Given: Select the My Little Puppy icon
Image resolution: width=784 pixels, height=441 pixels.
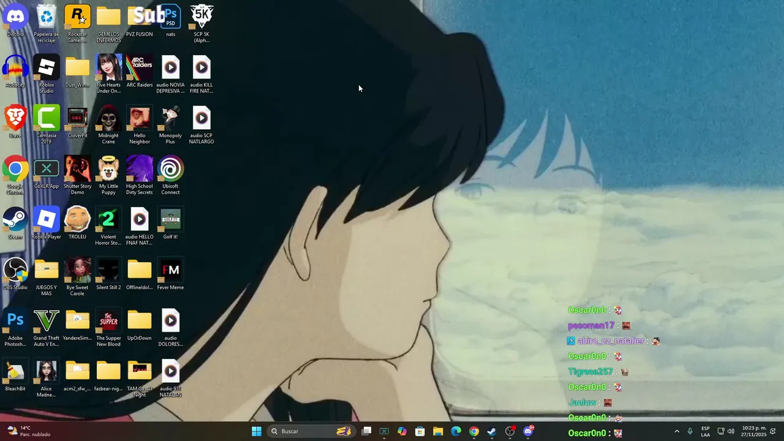Looking at the screenshot, I should (x=108, y=176).
